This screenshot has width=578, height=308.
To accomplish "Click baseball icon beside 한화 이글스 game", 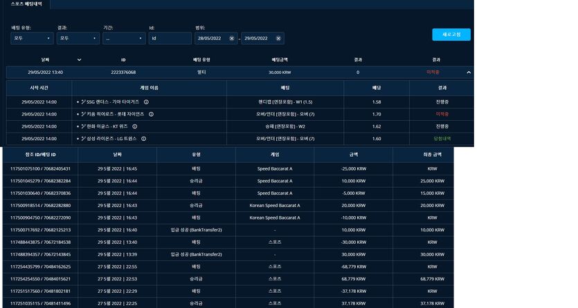I will click(83, 126).
